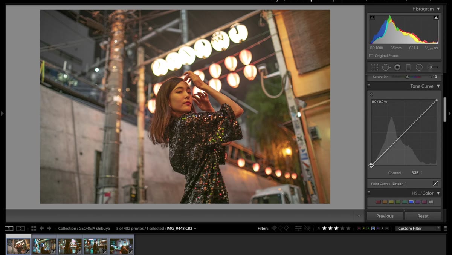Click the point curve edit mode icon

[x=435, y=184]
